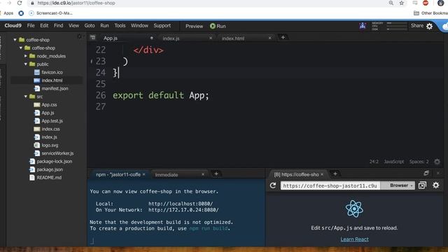448x252 pixels.
Task: Click cursor position 24:2 in status bar
Action: [x=374, y=162]
